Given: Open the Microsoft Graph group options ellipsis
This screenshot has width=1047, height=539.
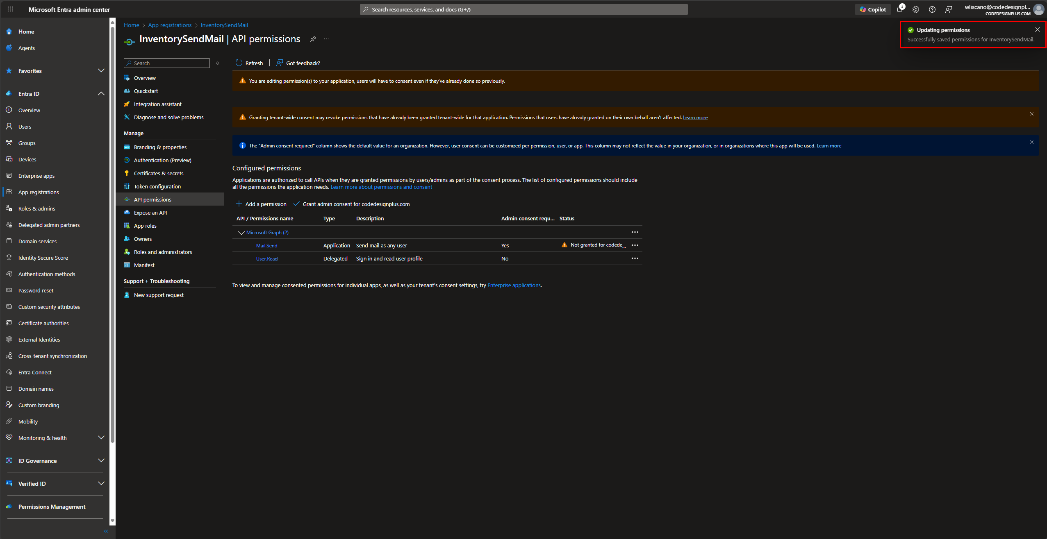Looking at the screenshot, I should (635, 232).
